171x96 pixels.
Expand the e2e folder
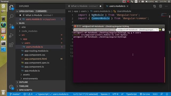pyautogui.click(x=20, y=27)
